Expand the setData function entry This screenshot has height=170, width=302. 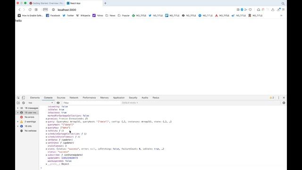point(46,140)
